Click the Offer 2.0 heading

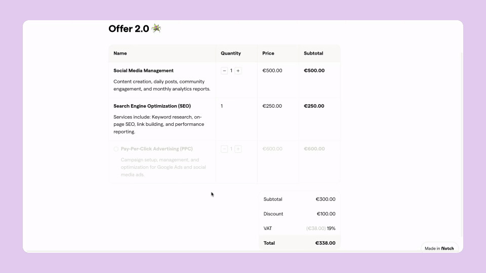pyautogui.click(x=129, y=29)
